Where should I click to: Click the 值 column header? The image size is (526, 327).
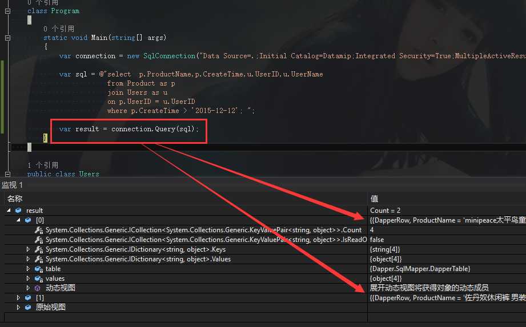tap(375, 199)
